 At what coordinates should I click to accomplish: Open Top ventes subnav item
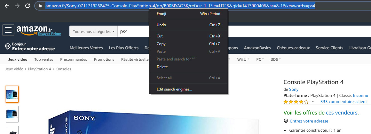pos(44,59)
